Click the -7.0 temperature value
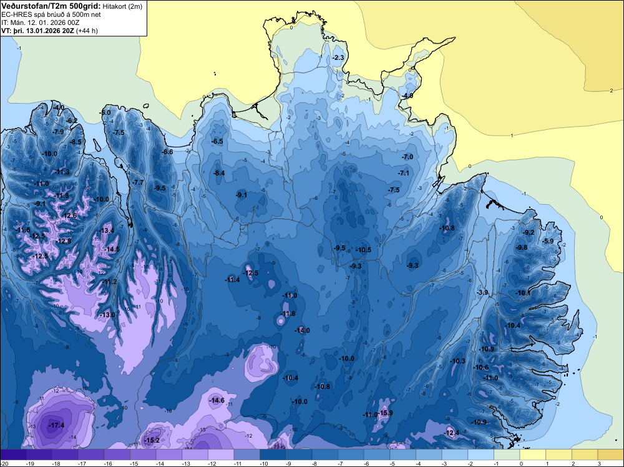Screen dimensions: 624x467 pyautogui.click(x=407, y=157)
